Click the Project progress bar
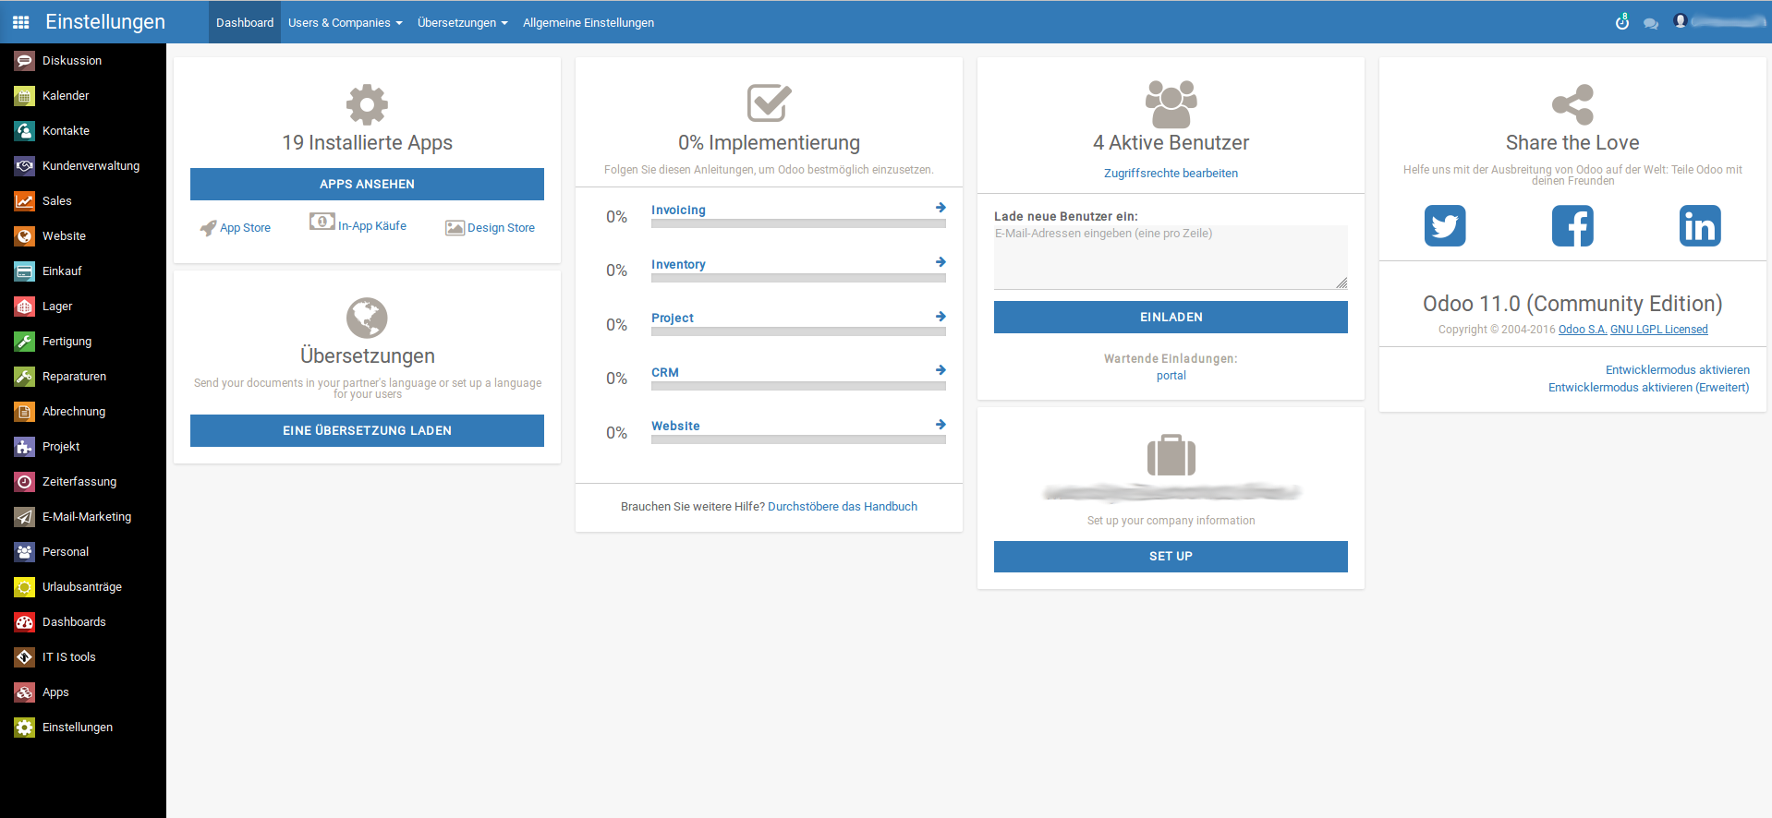1772x818 pixels. coord(798,331)
